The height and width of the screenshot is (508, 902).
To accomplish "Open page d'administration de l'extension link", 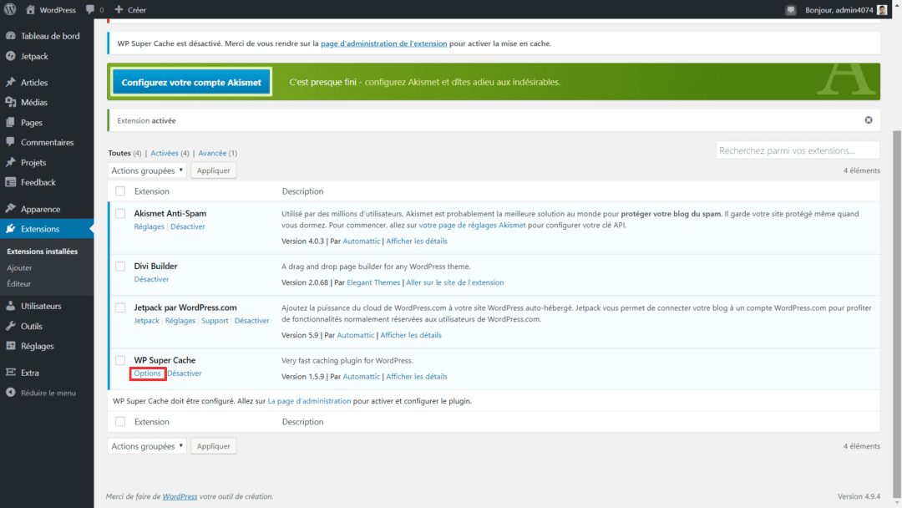I will [383, 43].
